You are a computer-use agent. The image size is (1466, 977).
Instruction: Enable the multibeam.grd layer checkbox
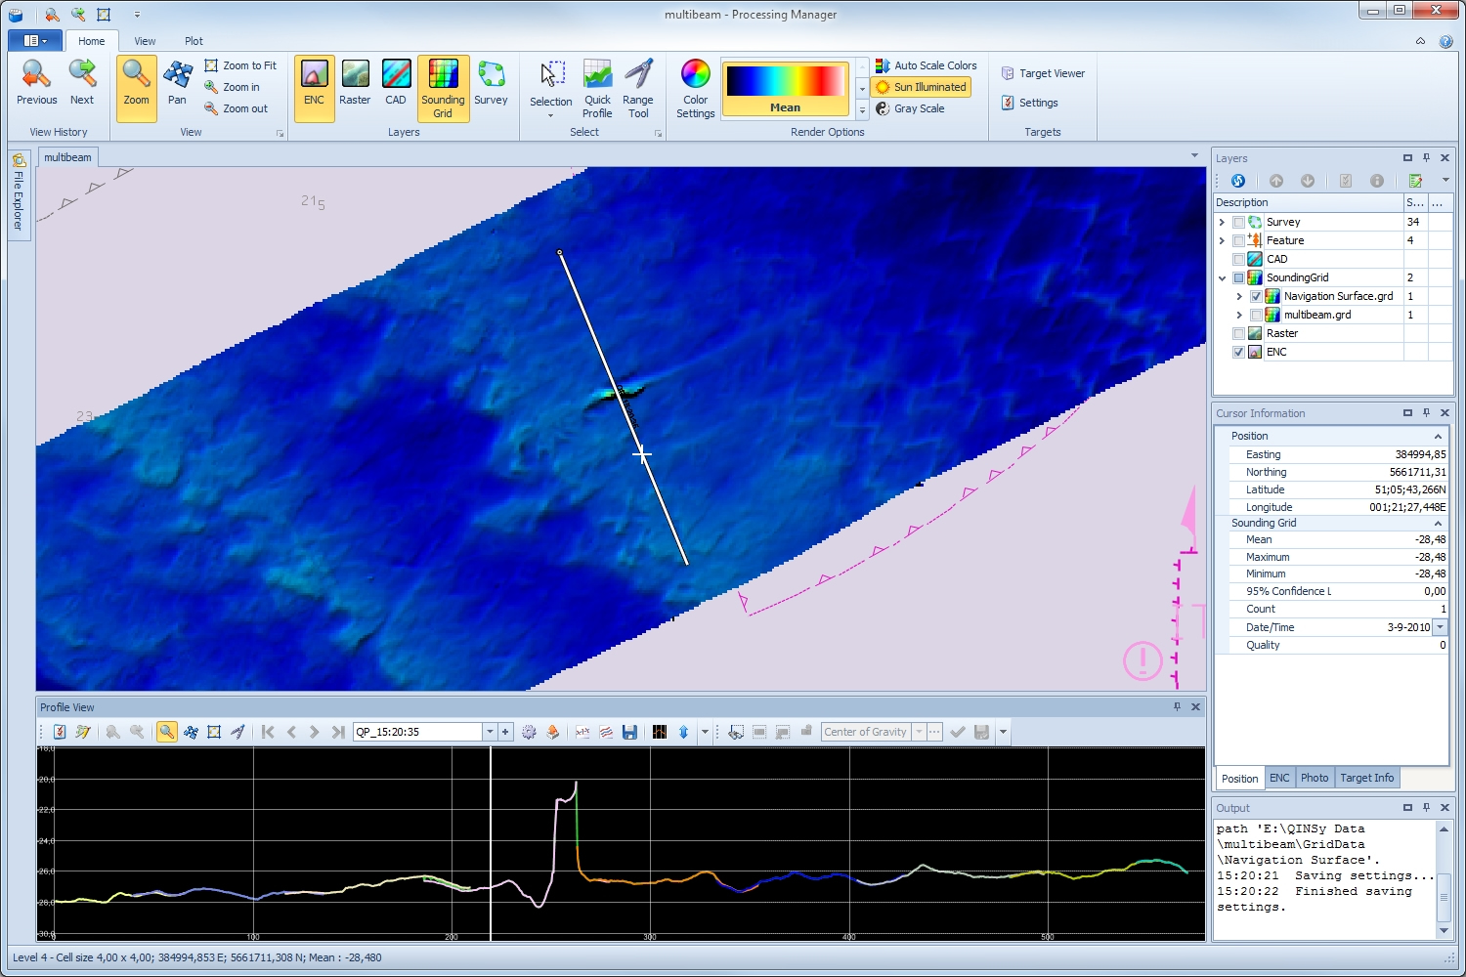tap(1256, 315)
